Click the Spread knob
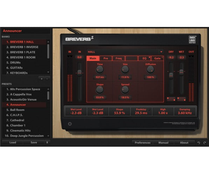Screen dimensions: 209x174 [x=125, y=90]
